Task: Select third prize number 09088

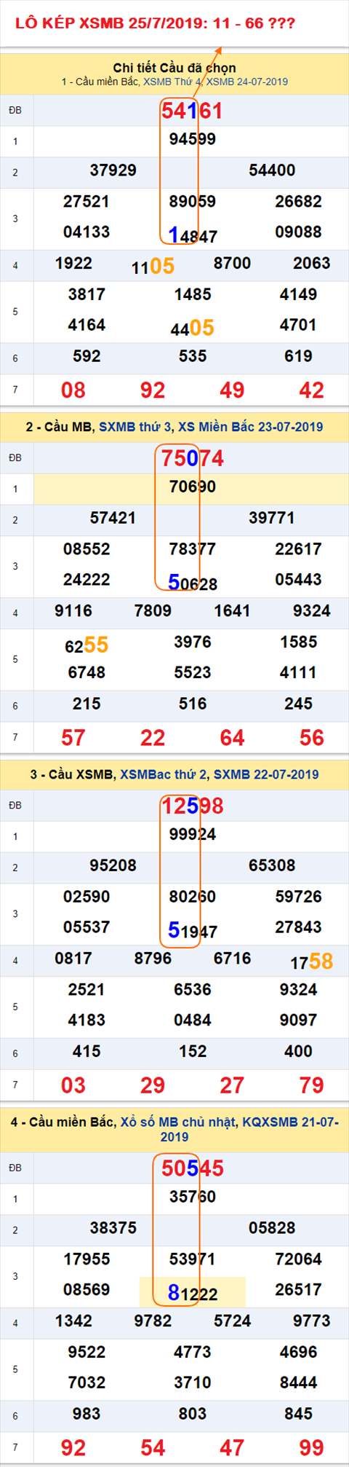Action: coord(298,232)
